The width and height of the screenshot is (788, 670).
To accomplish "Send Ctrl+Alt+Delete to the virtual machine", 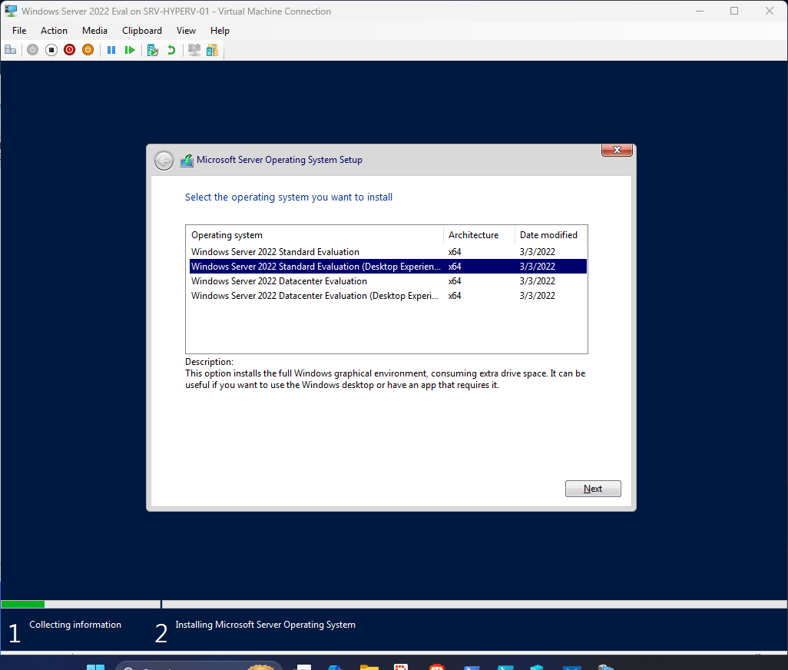I will tap(10, 49).
